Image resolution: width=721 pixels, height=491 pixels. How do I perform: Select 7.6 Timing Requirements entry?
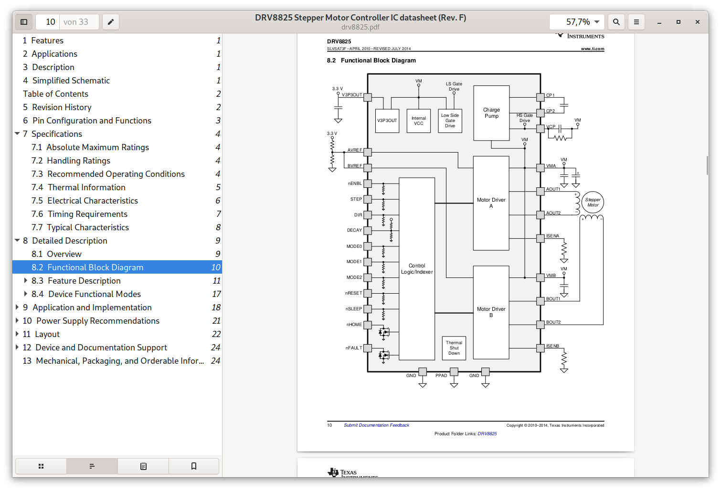pos(117,214)
